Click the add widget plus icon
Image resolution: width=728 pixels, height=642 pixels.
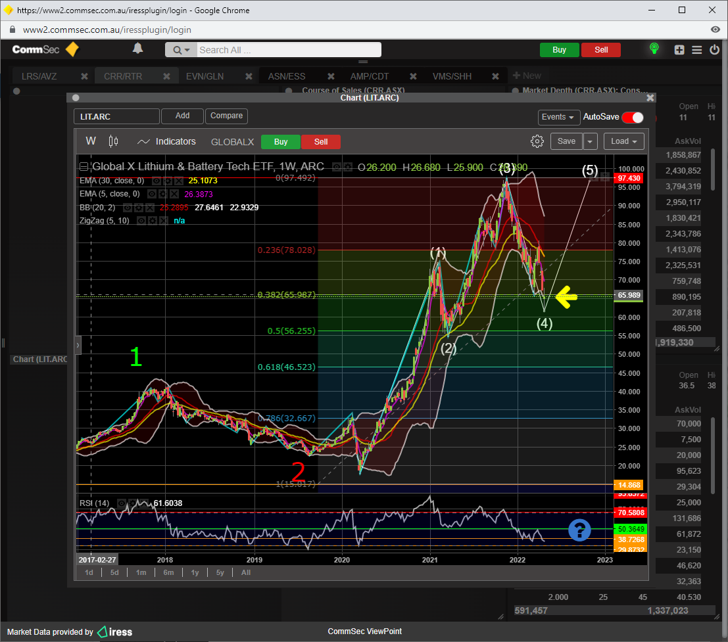pyautogui.click(x=679, y=50)
